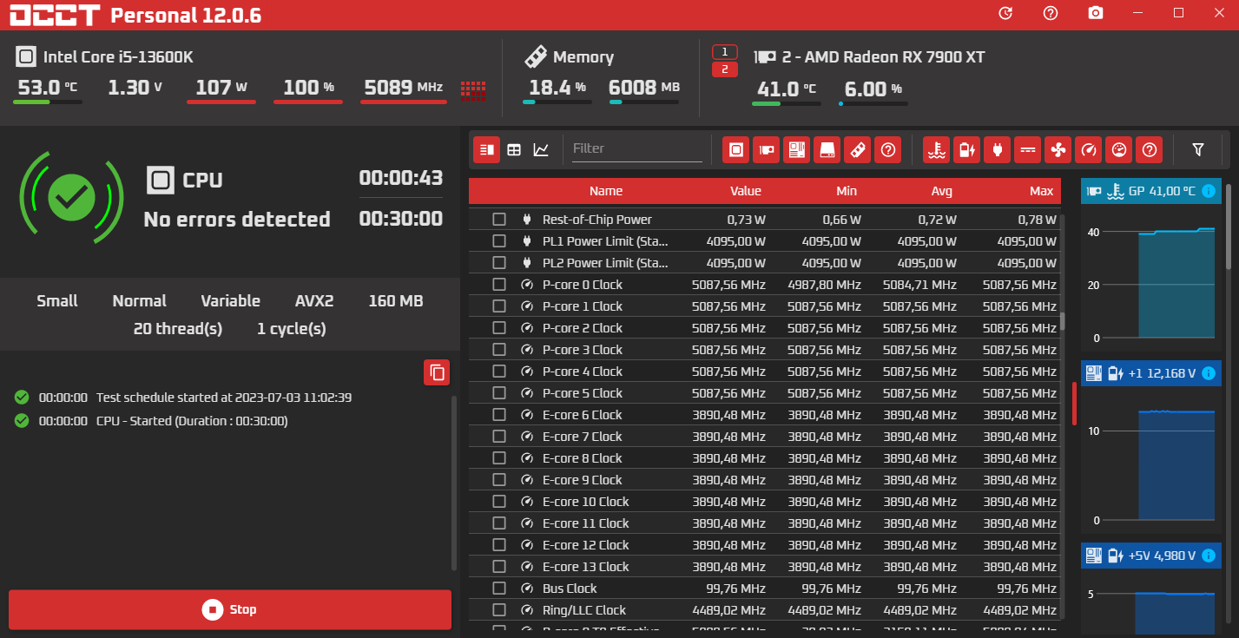1239x638 pixels.
Task: Select the PL1 Power Limit row name
Action: click(x=606, y=241)
